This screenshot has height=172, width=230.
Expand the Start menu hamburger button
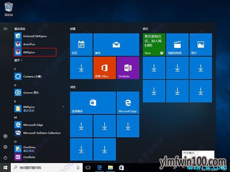point(5,28)
